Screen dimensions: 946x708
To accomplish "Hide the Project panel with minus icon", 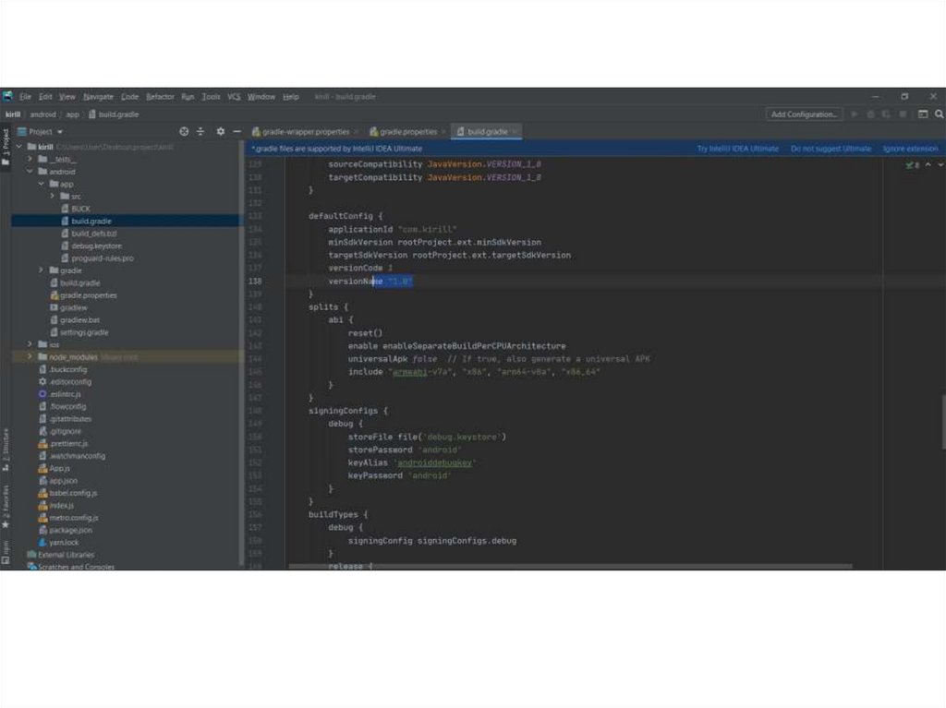I will pos(237,131).
